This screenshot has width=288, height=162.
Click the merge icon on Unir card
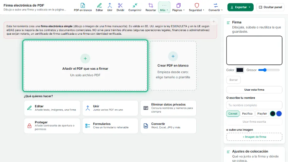[x=88, y=108]
